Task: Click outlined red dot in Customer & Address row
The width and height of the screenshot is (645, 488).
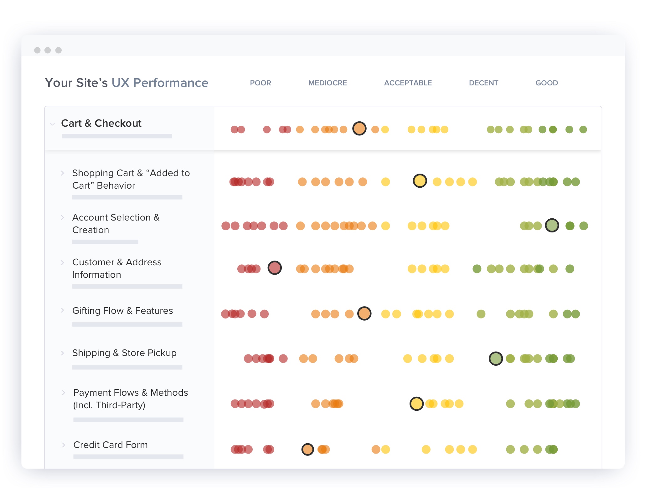Action: [275, 268]
